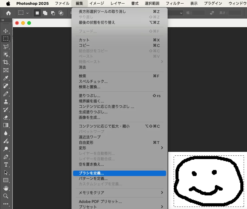Open the プラグイン menu

click(213, 3)
